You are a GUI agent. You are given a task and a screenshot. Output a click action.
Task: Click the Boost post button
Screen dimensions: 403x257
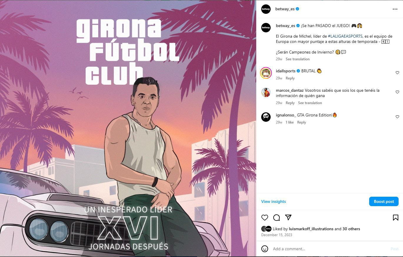(384, 201)
